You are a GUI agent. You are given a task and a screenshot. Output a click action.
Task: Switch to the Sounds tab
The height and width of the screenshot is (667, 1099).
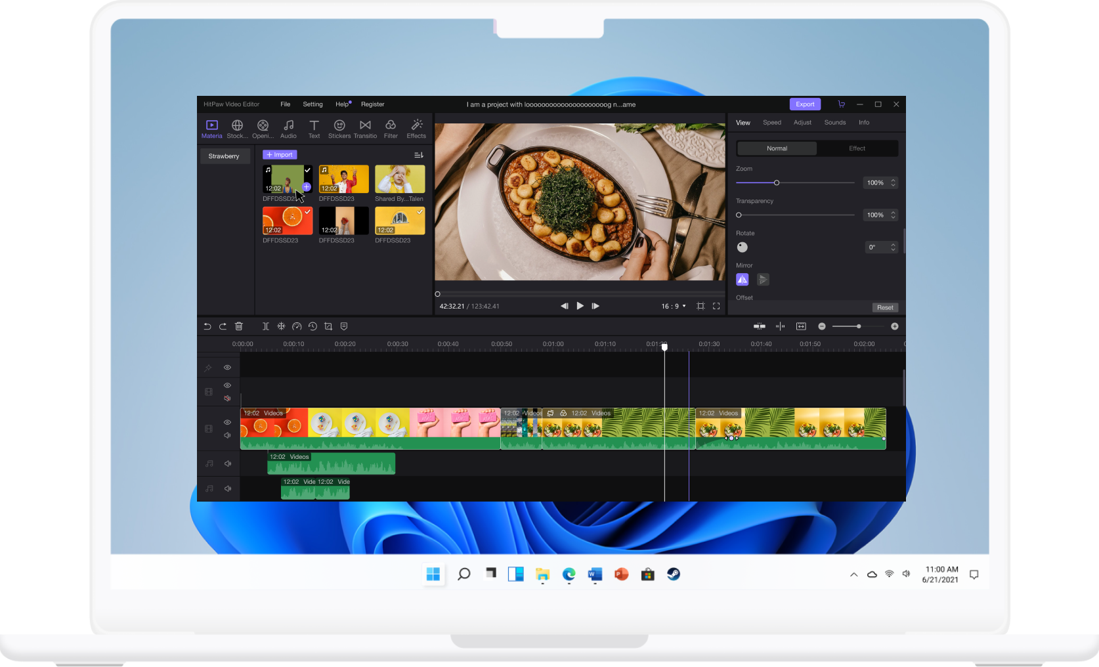coord(835,123)
